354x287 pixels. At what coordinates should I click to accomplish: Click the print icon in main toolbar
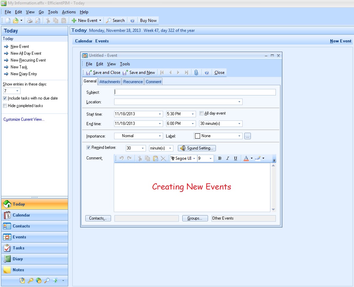pyautogui.click(x=30, y=21)
